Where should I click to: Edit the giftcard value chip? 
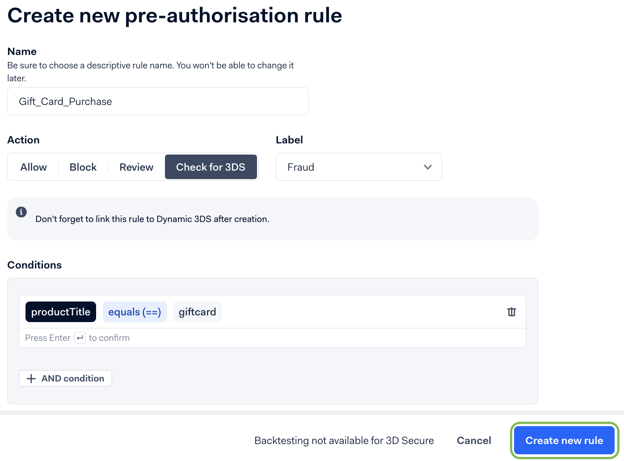pos(198,312)
